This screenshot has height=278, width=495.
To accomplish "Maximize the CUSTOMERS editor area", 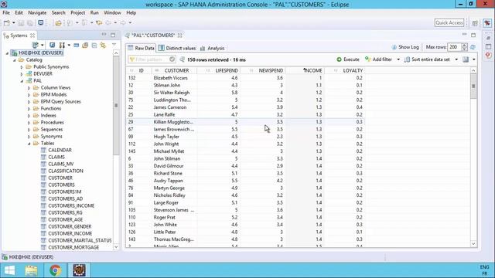I will coord(473,35).
